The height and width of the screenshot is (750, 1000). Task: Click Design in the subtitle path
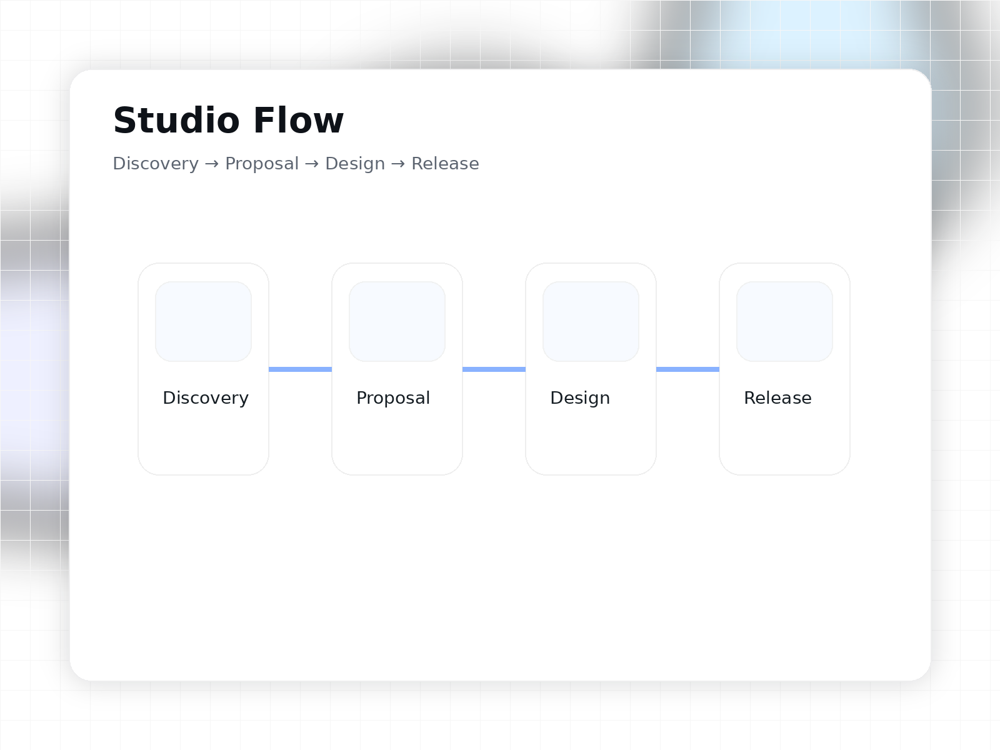[x=355, y=164]
